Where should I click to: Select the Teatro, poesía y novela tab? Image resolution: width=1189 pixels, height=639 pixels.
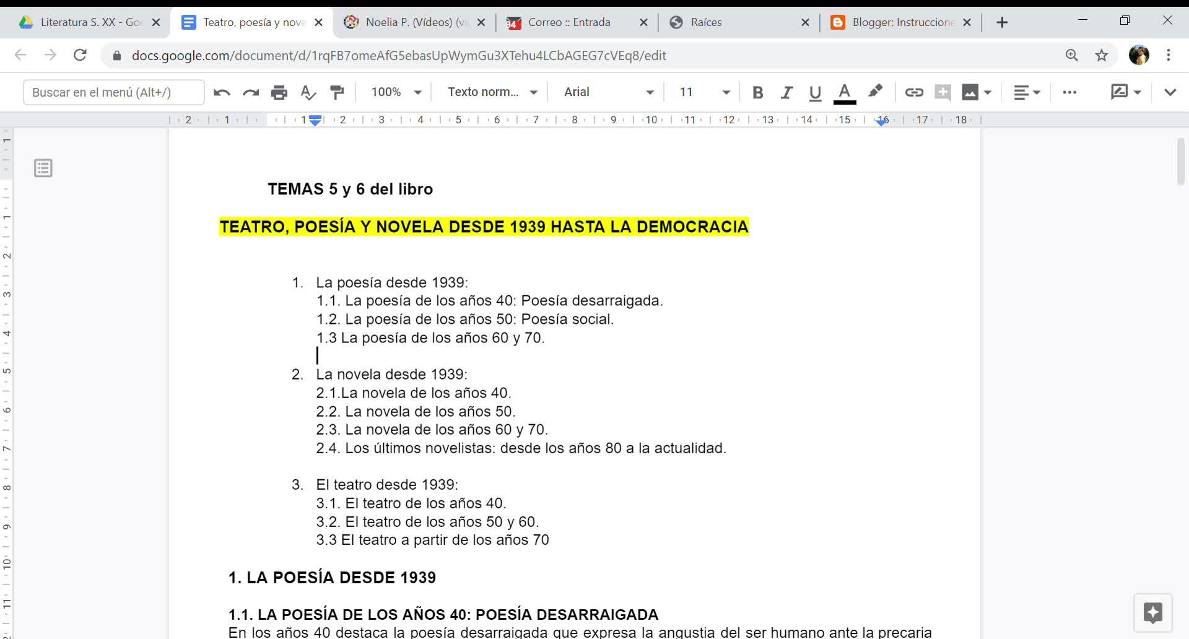coord(251,22)
